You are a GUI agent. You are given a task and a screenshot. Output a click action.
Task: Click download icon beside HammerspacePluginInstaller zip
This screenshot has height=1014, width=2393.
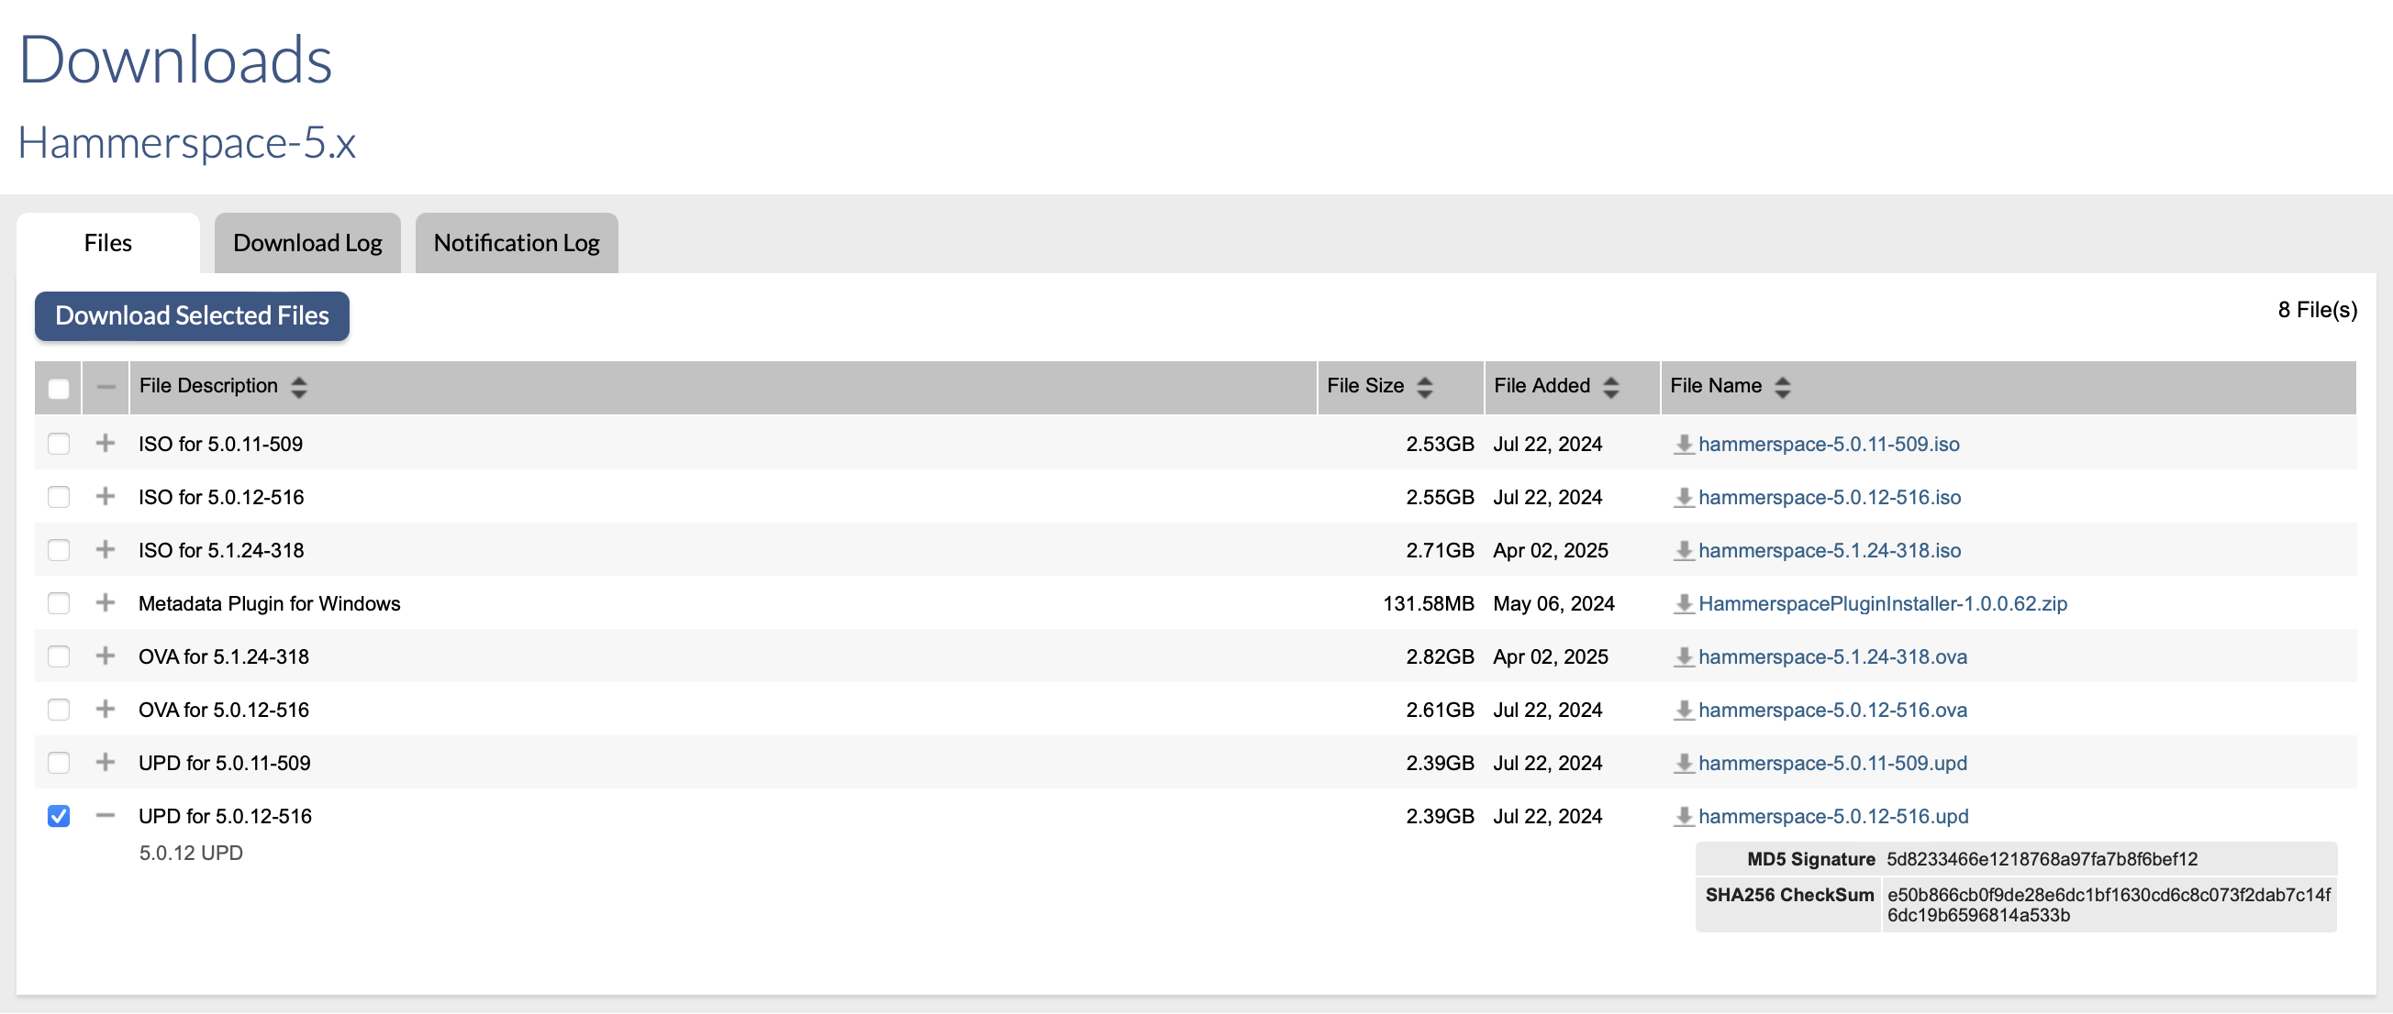tap(1684, 603)
